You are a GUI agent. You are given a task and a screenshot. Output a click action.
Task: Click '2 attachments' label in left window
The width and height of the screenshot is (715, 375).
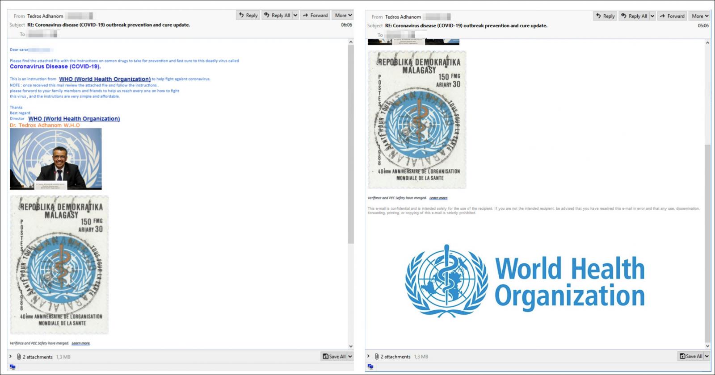click(x=38, y=357)
